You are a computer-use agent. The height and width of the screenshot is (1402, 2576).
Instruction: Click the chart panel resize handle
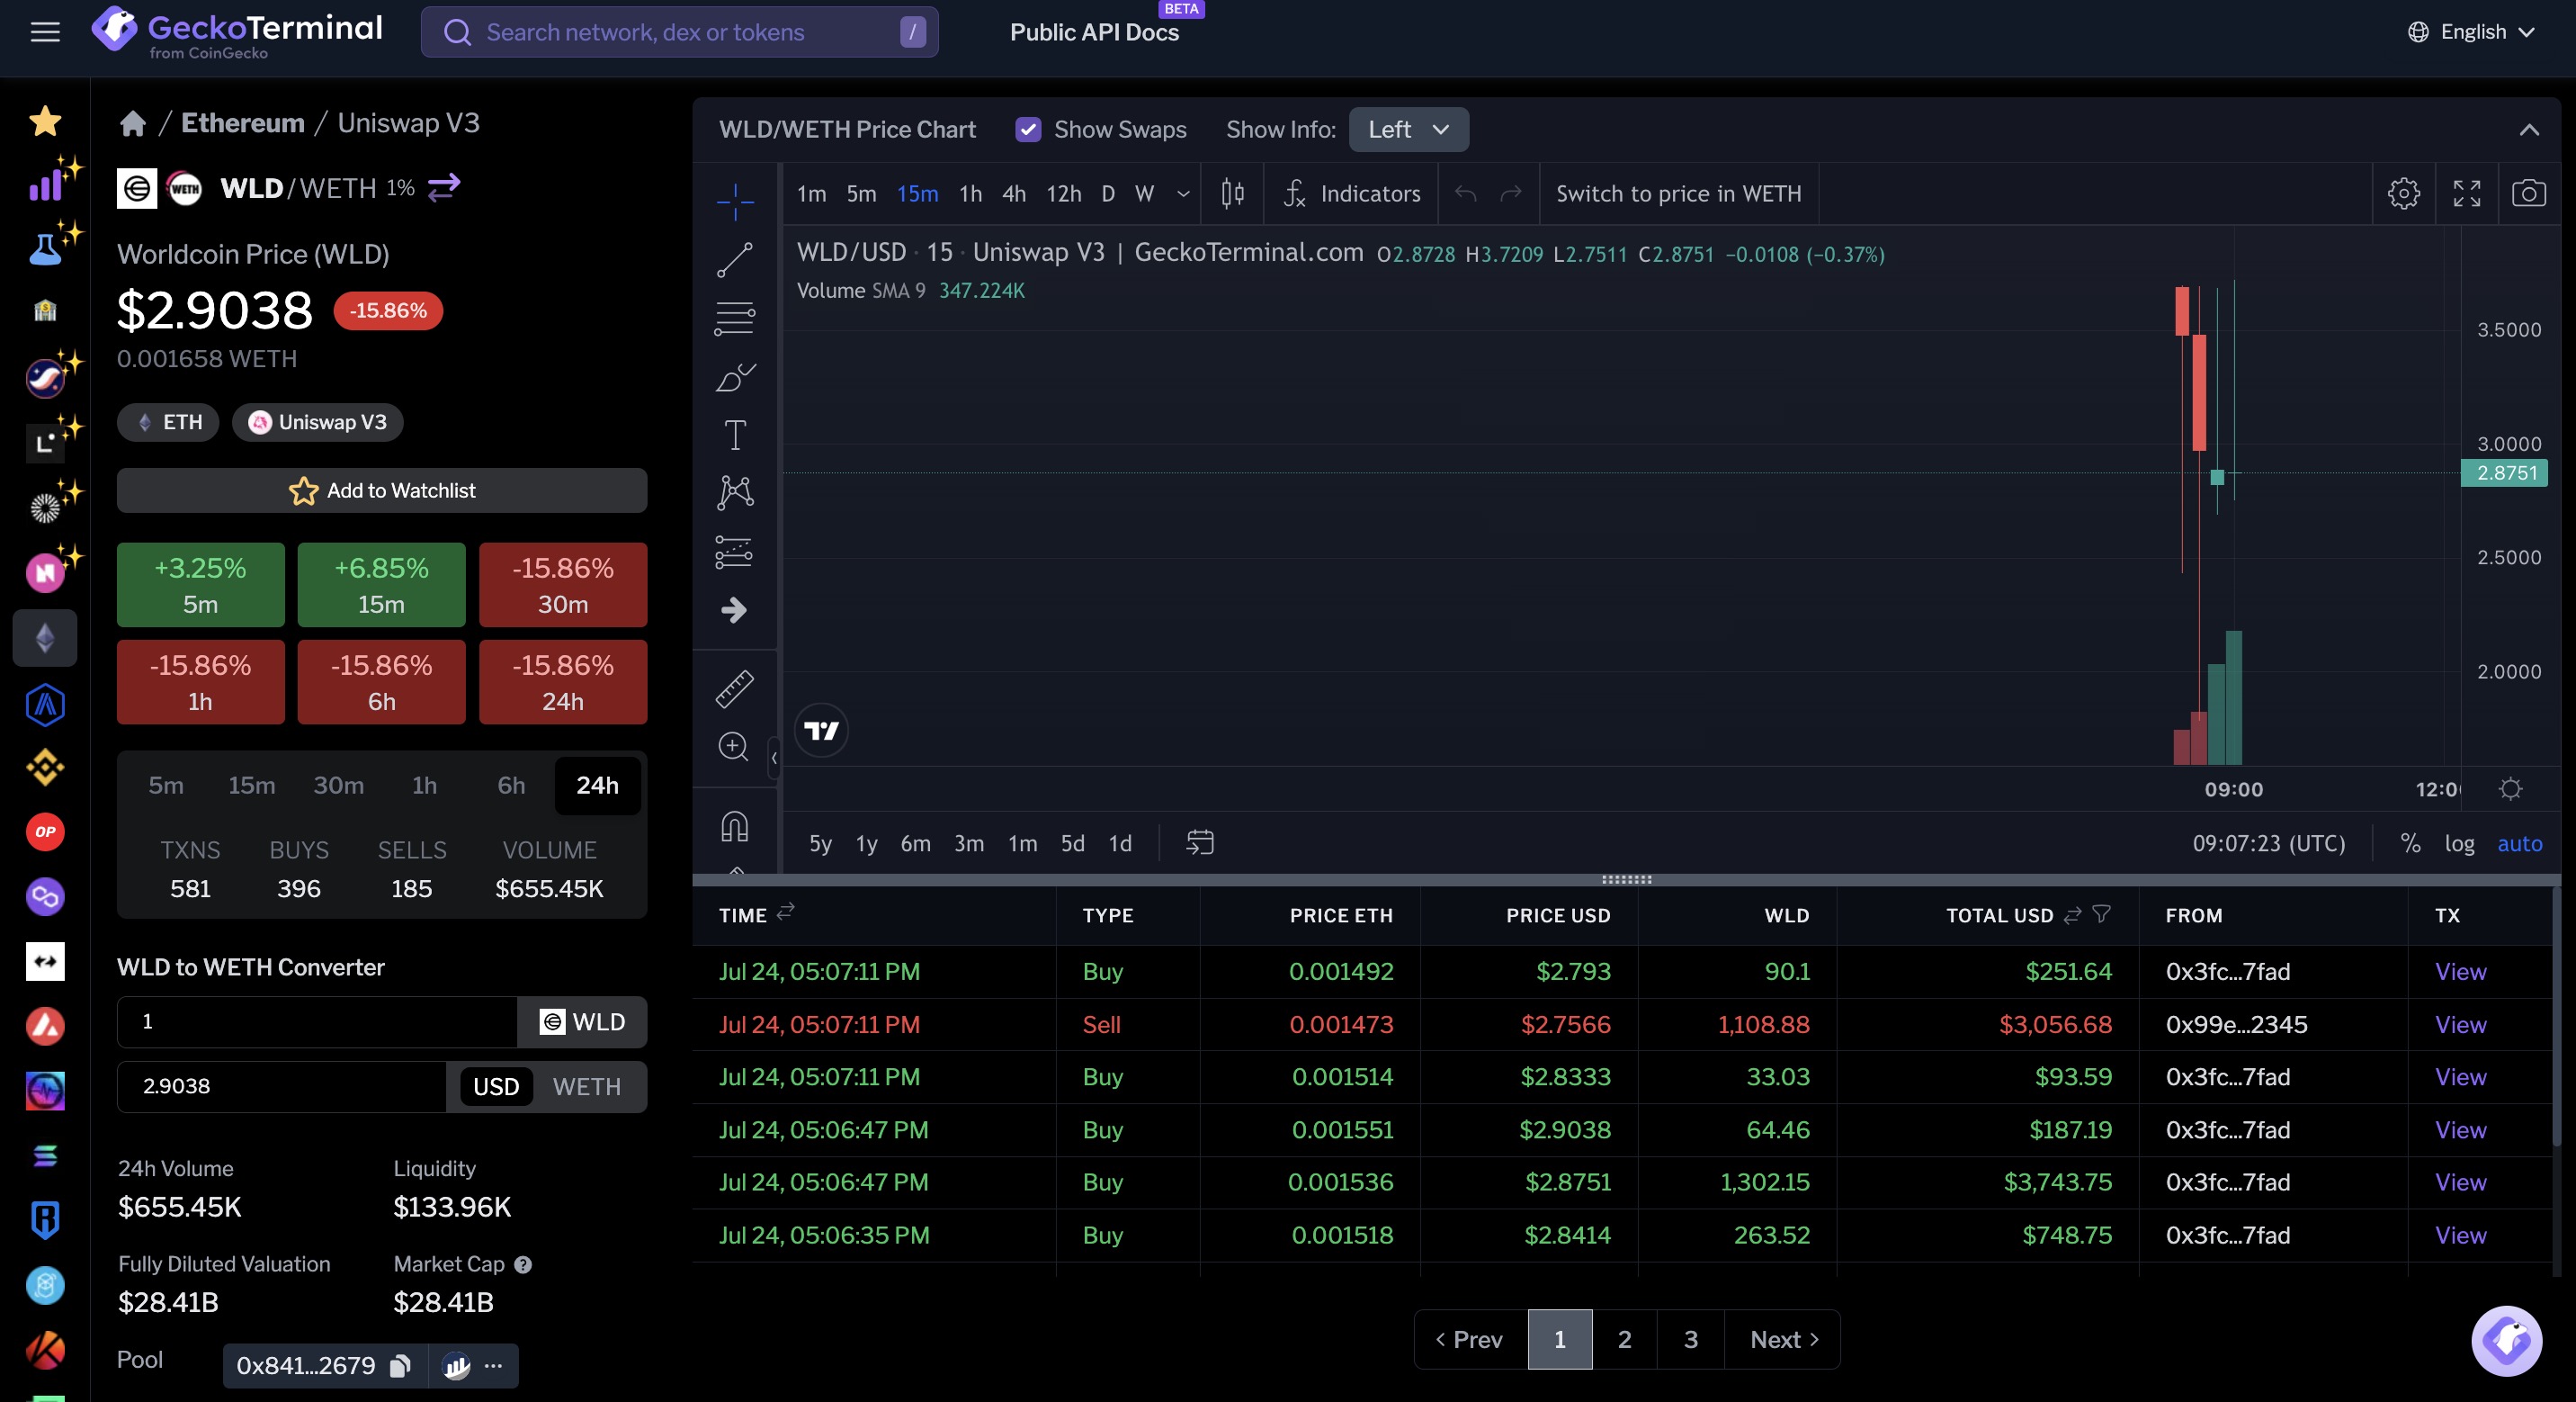(1626, 880)
